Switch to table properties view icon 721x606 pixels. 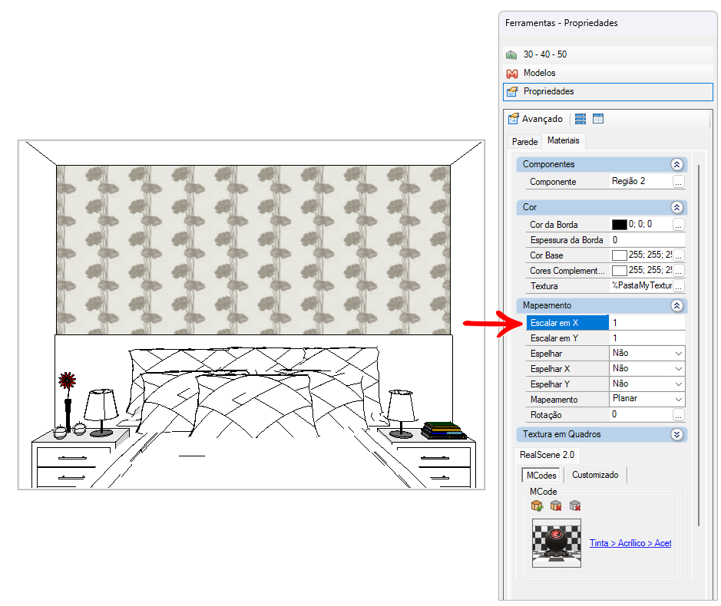pos(598,119)
